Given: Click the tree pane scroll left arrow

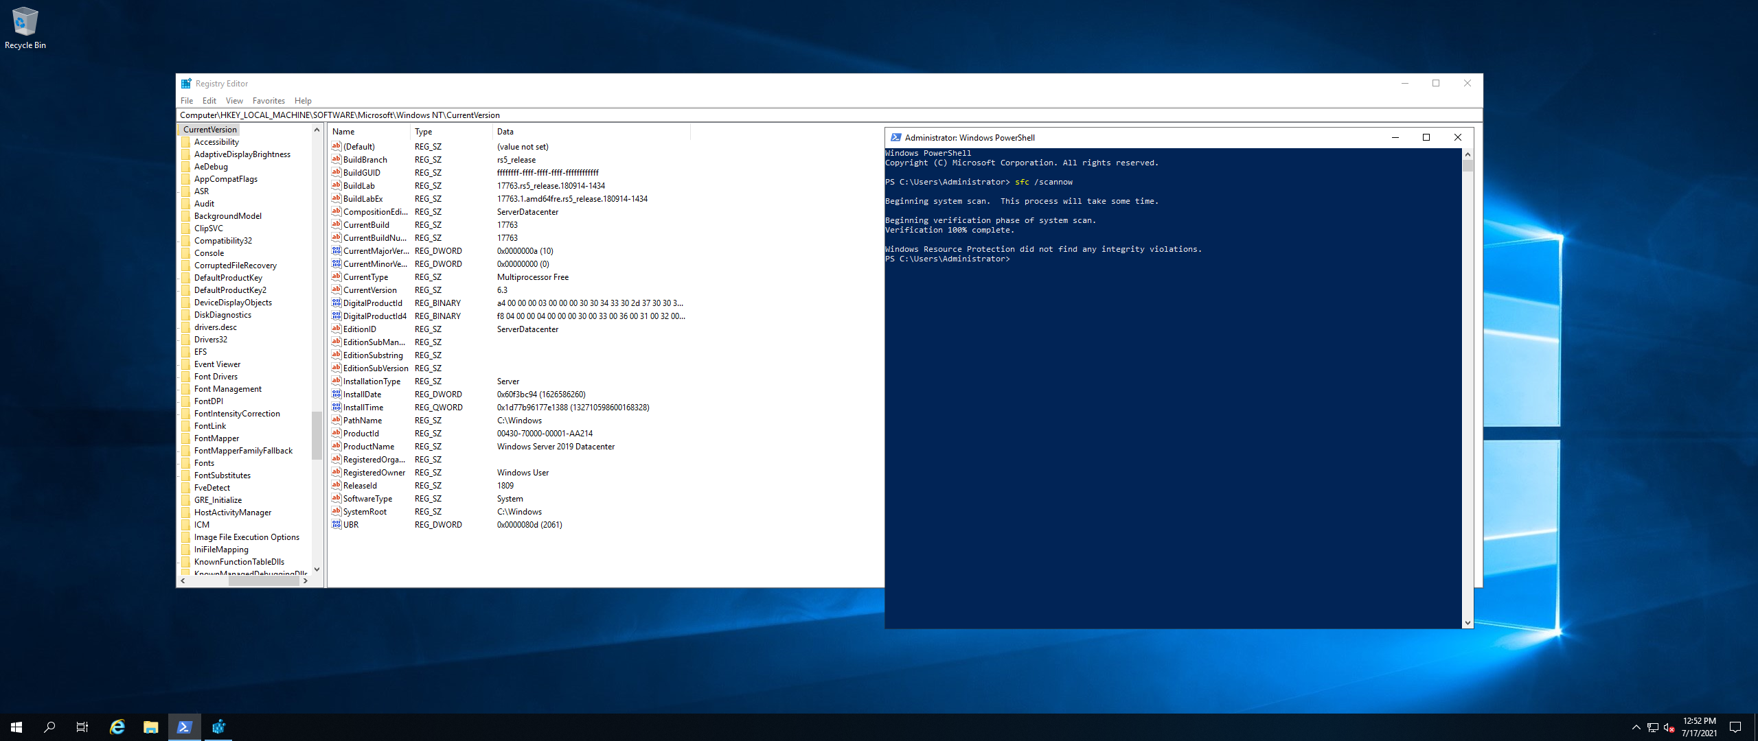Looking at the screenshot, I should [183, 580].
